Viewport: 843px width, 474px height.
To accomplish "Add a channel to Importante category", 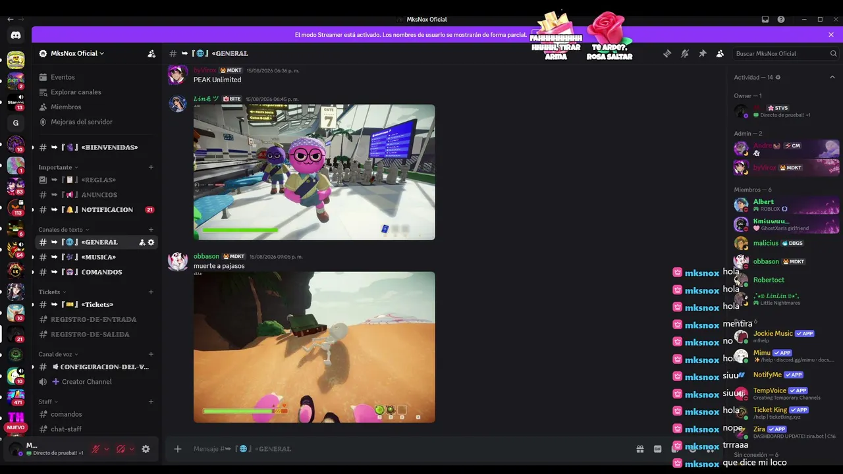I will [x=151, y=167].
